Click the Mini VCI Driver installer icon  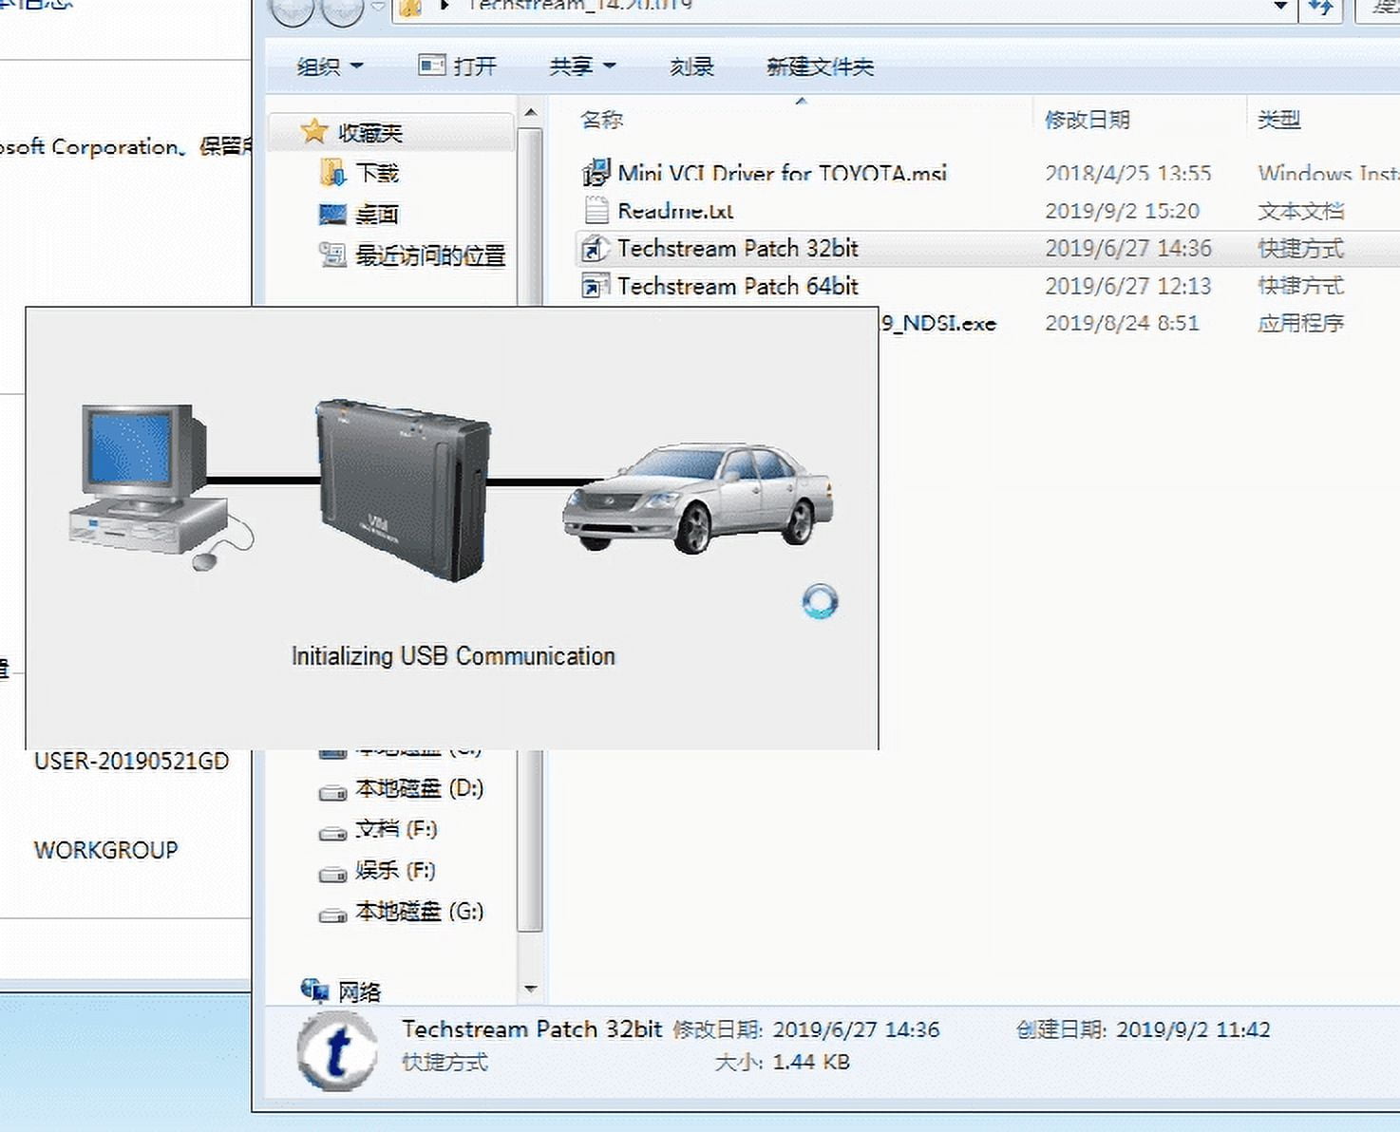tap(596, 173)
